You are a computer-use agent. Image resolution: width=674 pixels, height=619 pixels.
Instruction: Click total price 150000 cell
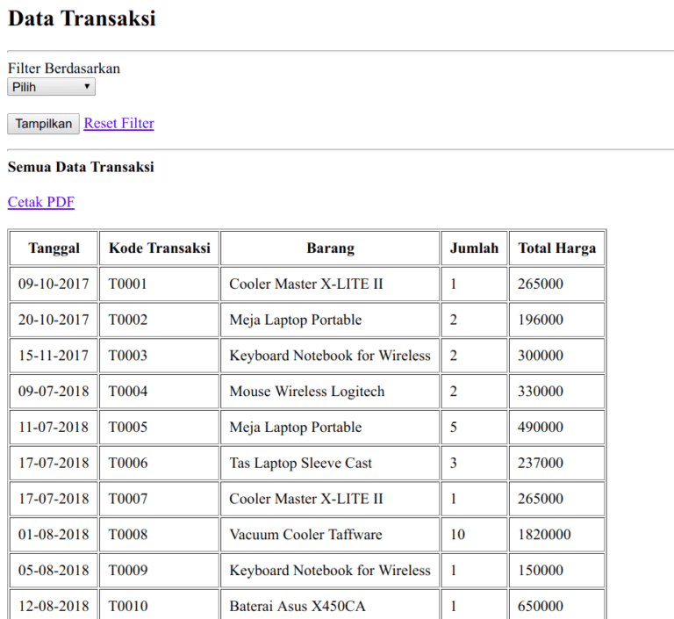pos(556,570)
